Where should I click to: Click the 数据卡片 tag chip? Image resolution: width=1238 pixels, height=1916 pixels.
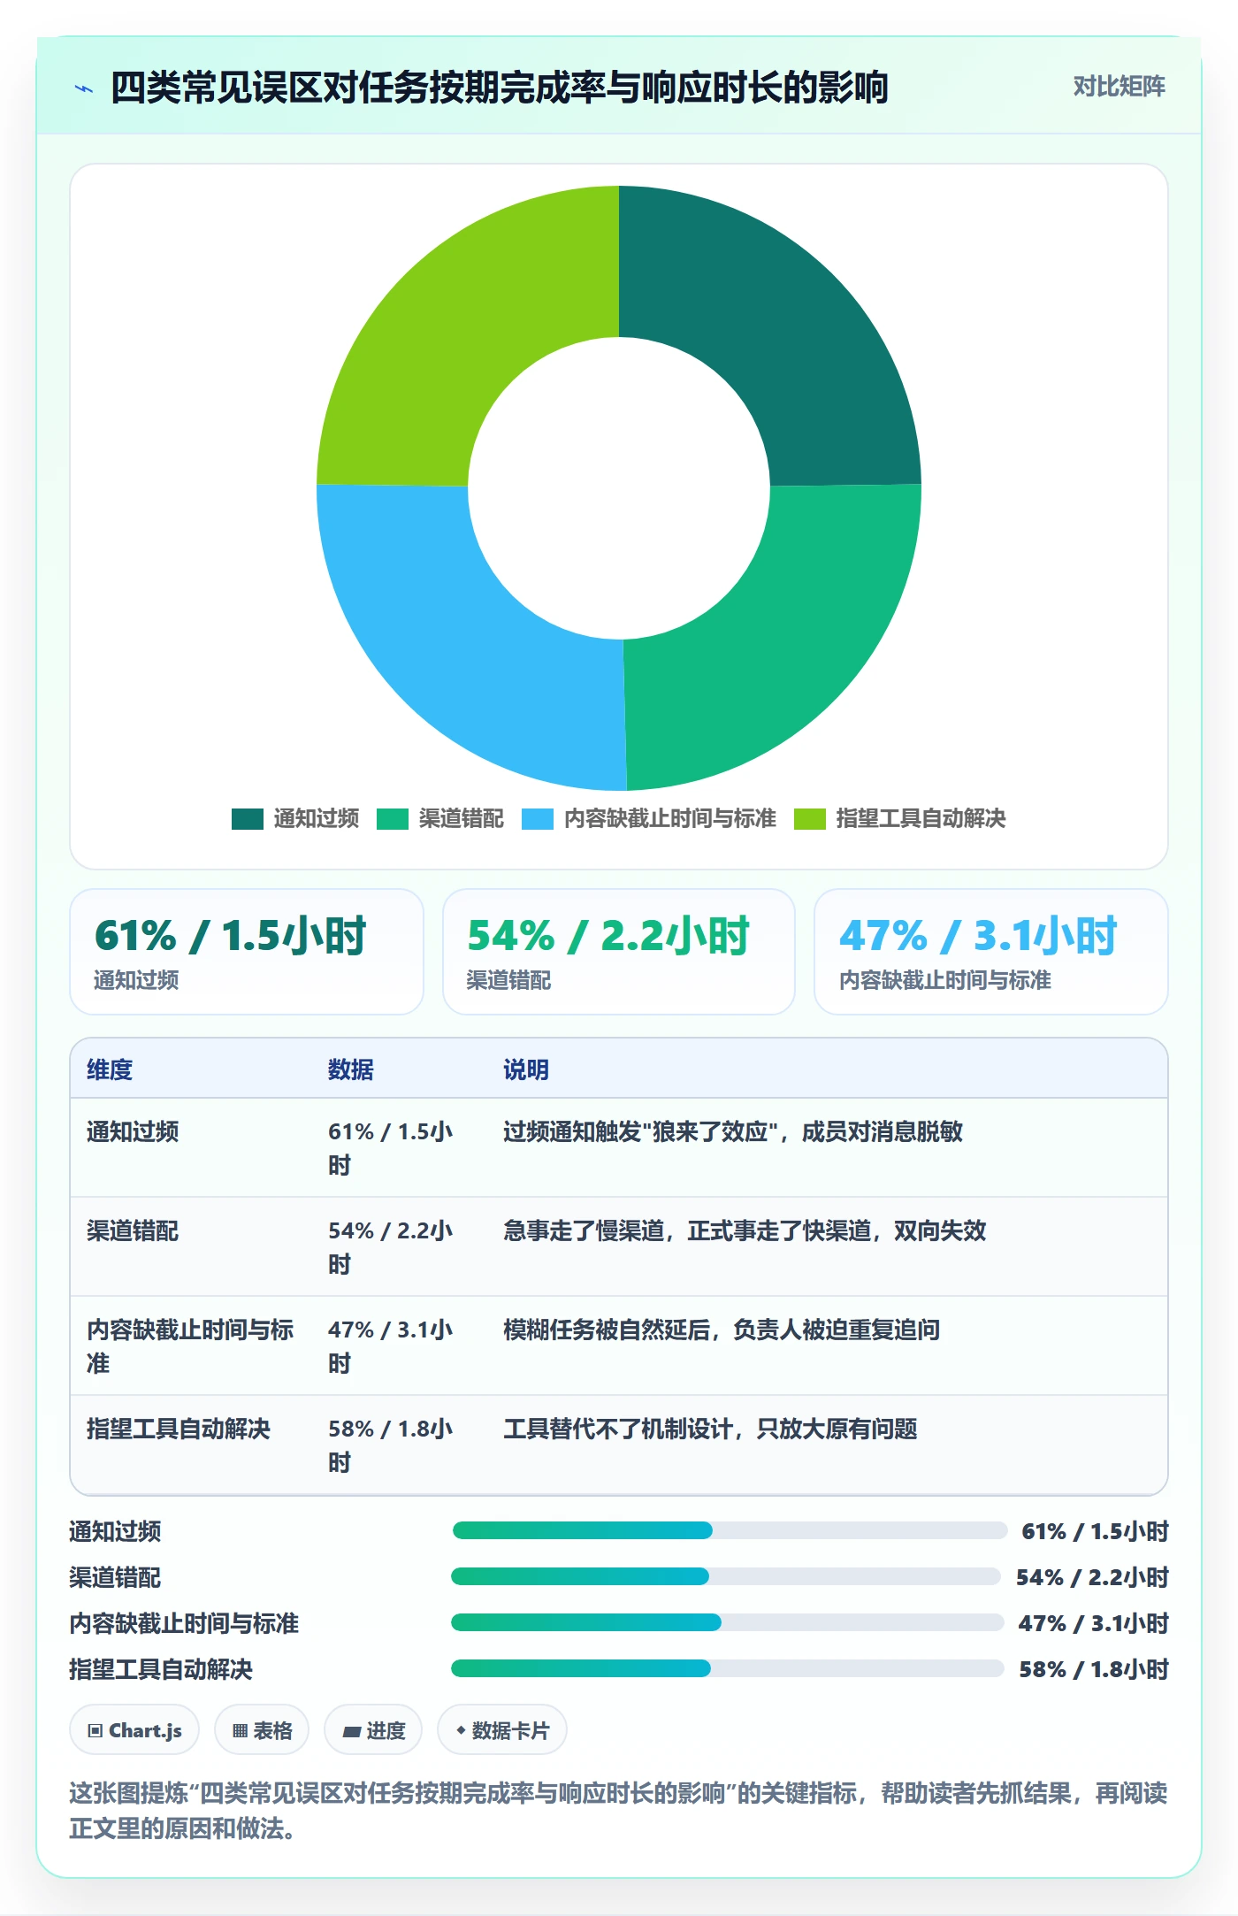pyautogui.click(x=502, y=1729)
